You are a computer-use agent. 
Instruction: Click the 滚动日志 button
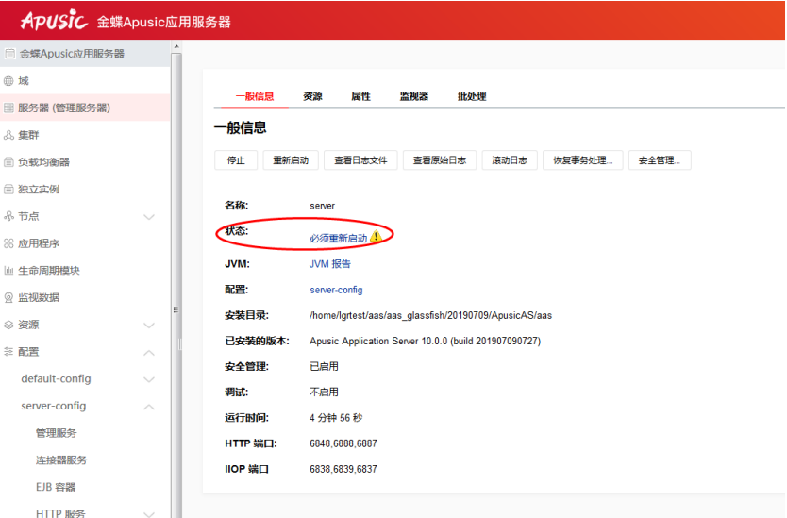[510, 160]
